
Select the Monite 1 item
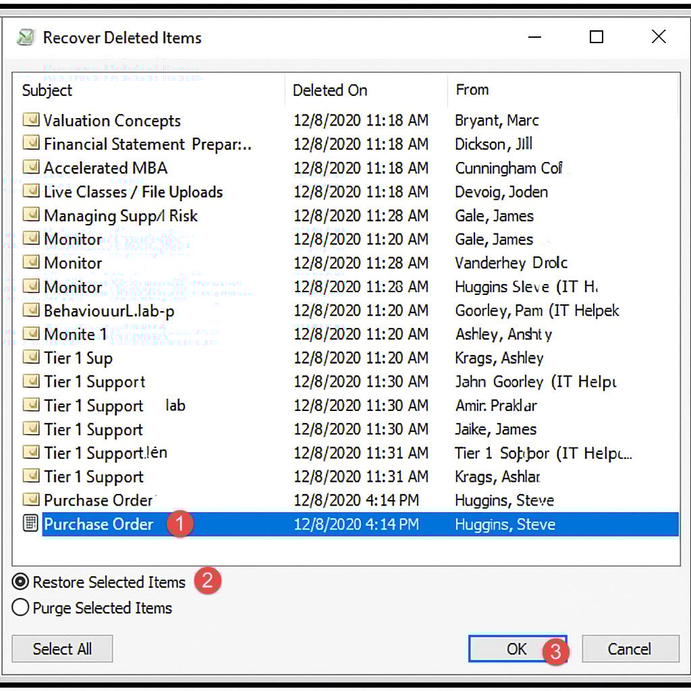pos(75,334)
